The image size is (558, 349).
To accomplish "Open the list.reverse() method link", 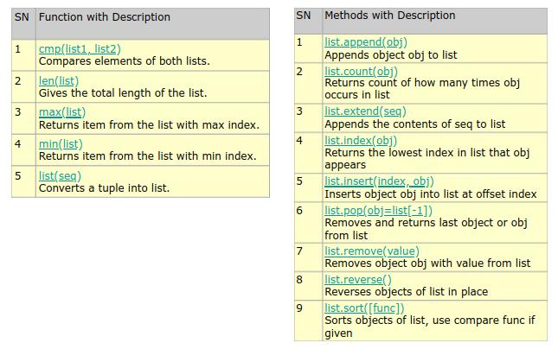I will coord(358,280).
